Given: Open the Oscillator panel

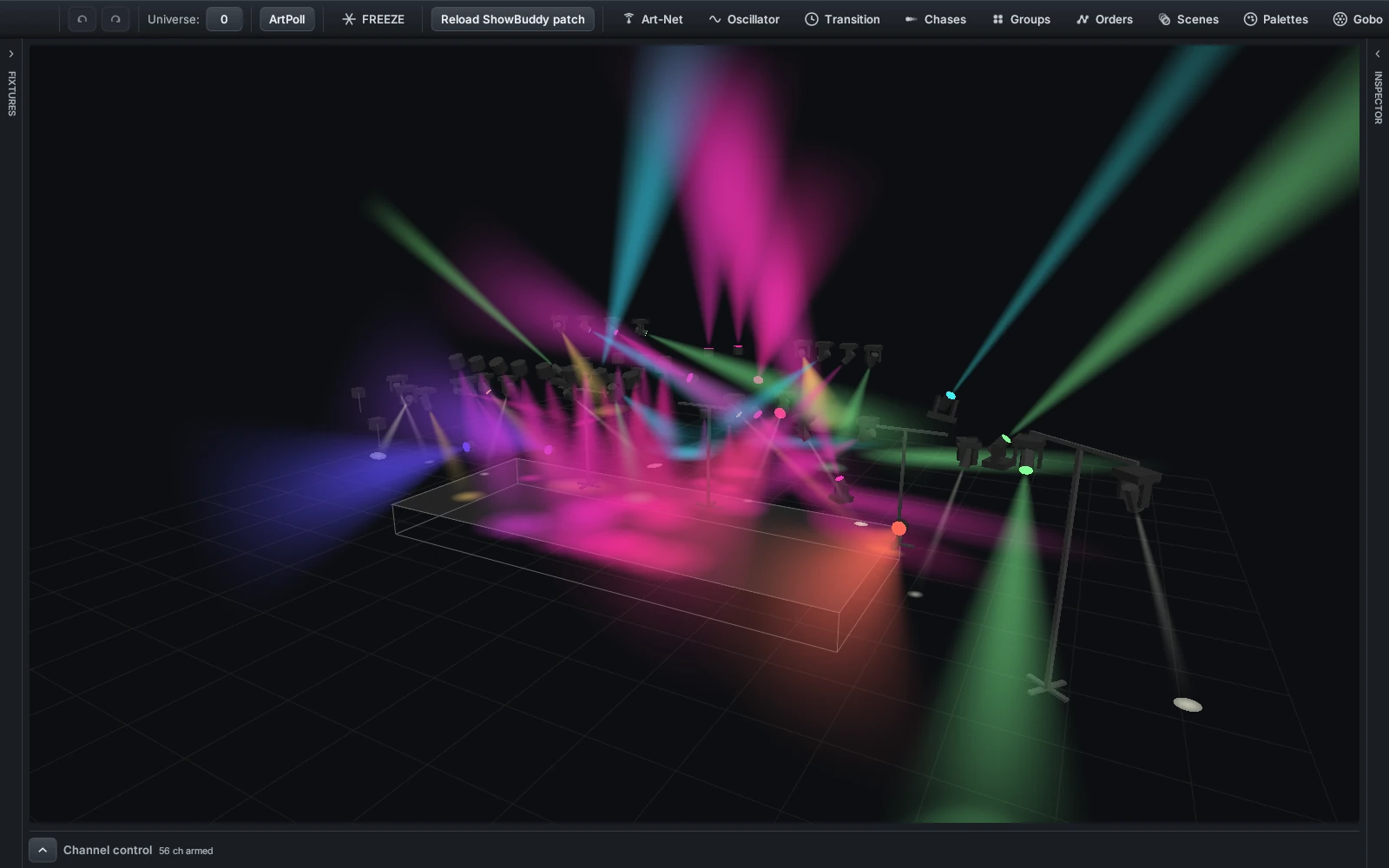Looking at the screenshot, I should point(744,19).
